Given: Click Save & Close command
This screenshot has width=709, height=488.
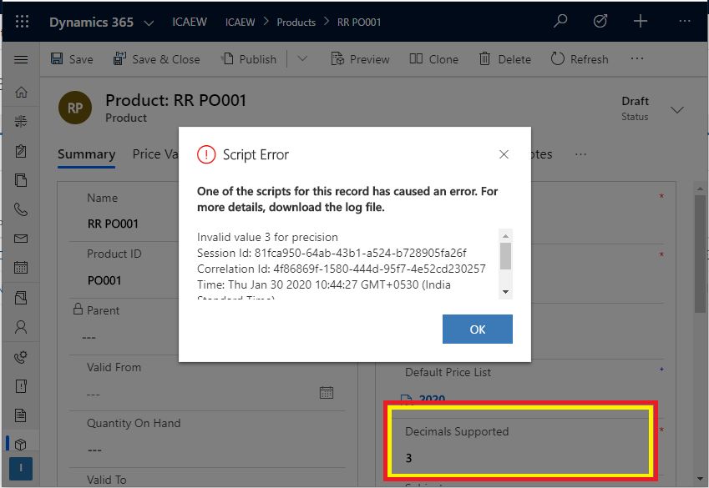Looking at the screenshot, I should coord(156,59).
